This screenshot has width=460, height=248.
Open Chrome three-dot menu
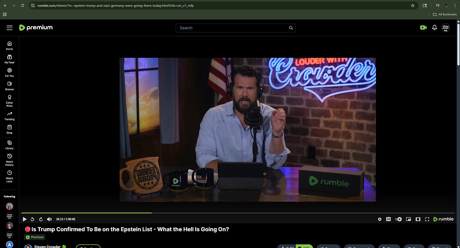(455, 6)
